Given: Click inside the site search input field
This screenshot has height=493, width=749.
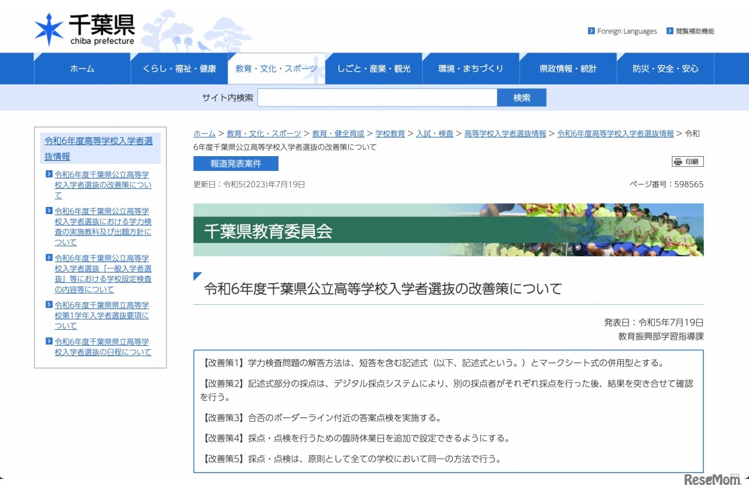Looking at the screenshot, I should 377,97.
